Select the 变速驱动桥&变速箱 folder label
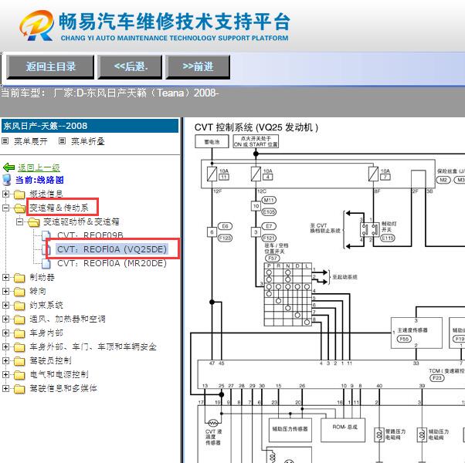The image size is (465, 463). click(x=81, y=222)
